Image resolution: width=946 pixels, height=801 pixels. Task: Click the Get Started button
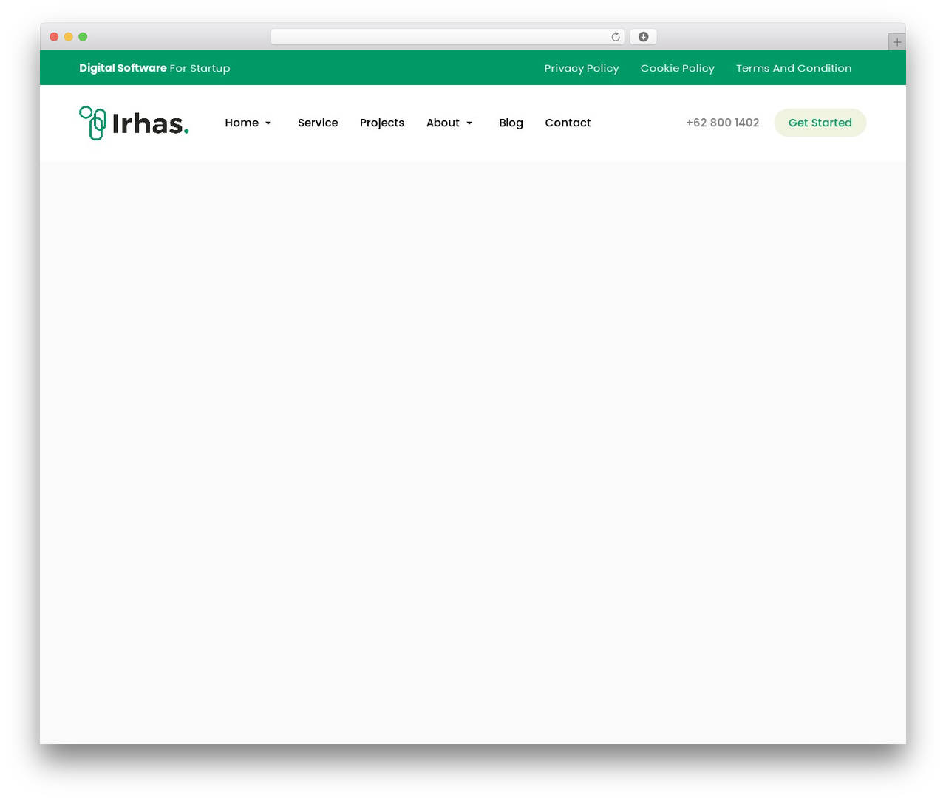820,123
